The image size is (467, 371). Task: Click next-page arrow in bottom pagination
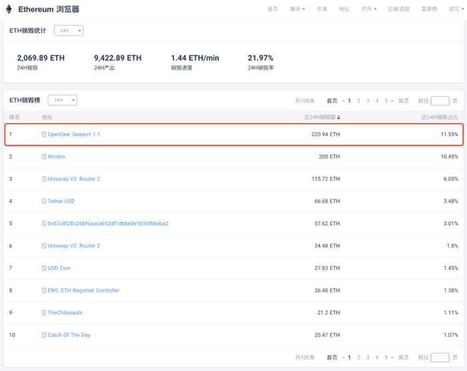point(392,358)
